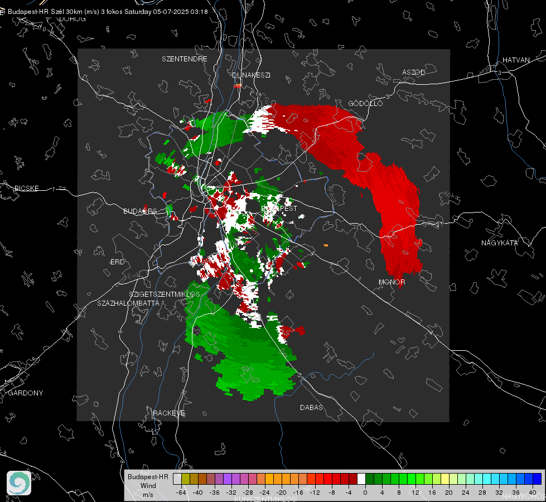This screenshot has width=546, height=502.
Task: Select the SZÁZHALOMBATTA label
Action: coord(128,303)
